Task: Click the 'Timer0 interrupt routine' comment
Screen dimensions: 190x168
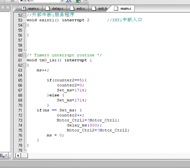Action: tap(64, 55)
